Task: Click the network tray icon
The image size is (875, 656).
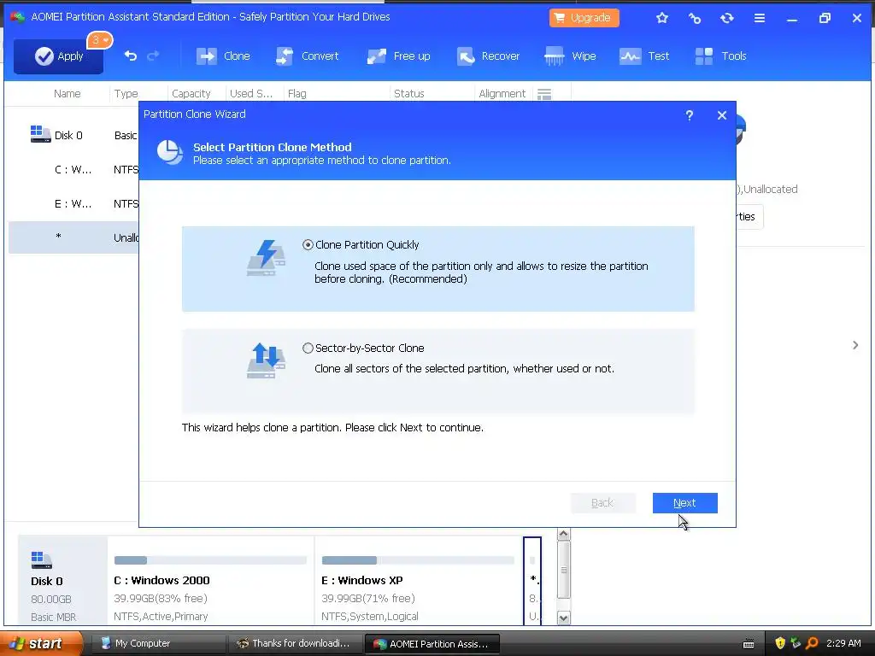Action: 796,644
